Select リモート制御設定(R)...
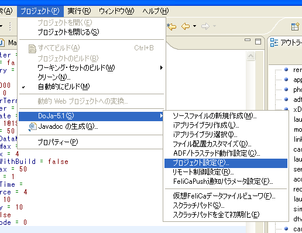Viewport: 302px width, 233px height. (x=226, y=172)
